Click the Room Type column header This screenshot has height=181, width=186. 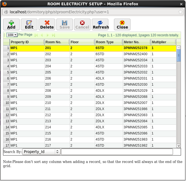tap(108, 42)
